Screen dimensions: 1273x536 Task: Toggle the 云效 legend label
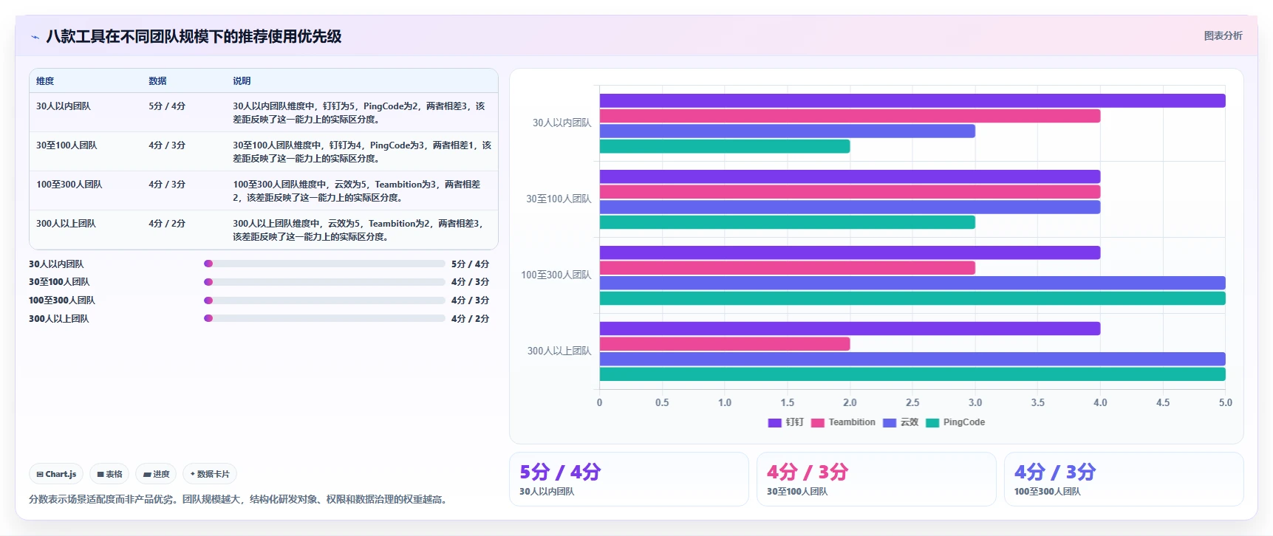click(x=909, y=422)
